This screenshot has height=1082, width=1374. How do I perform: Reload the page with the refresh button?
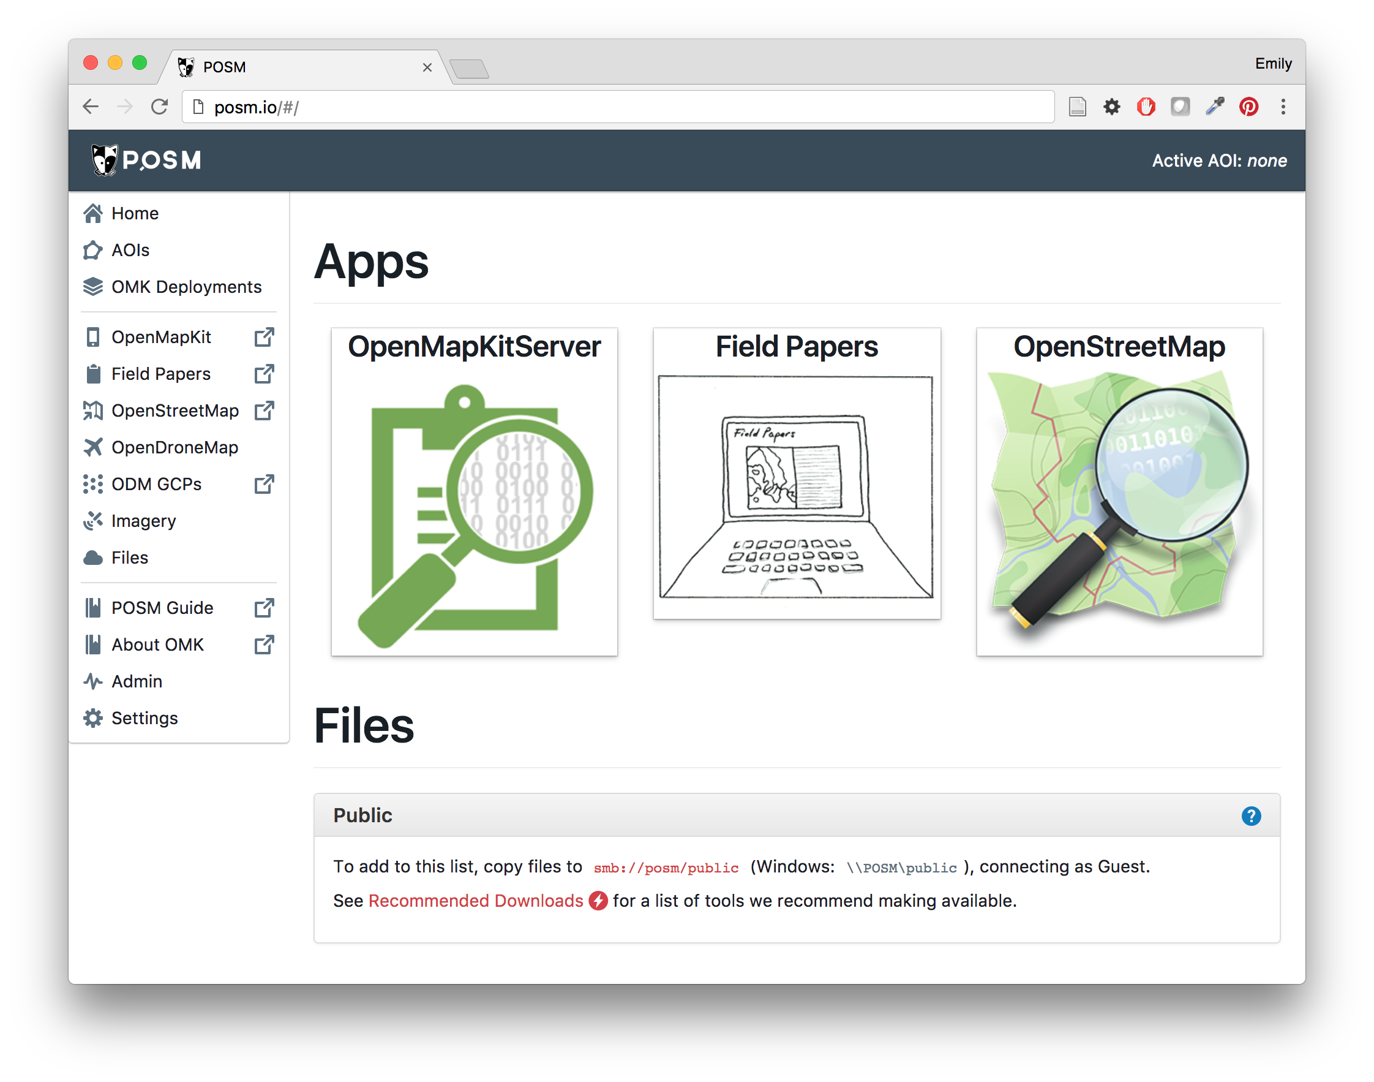pos(160,107)
